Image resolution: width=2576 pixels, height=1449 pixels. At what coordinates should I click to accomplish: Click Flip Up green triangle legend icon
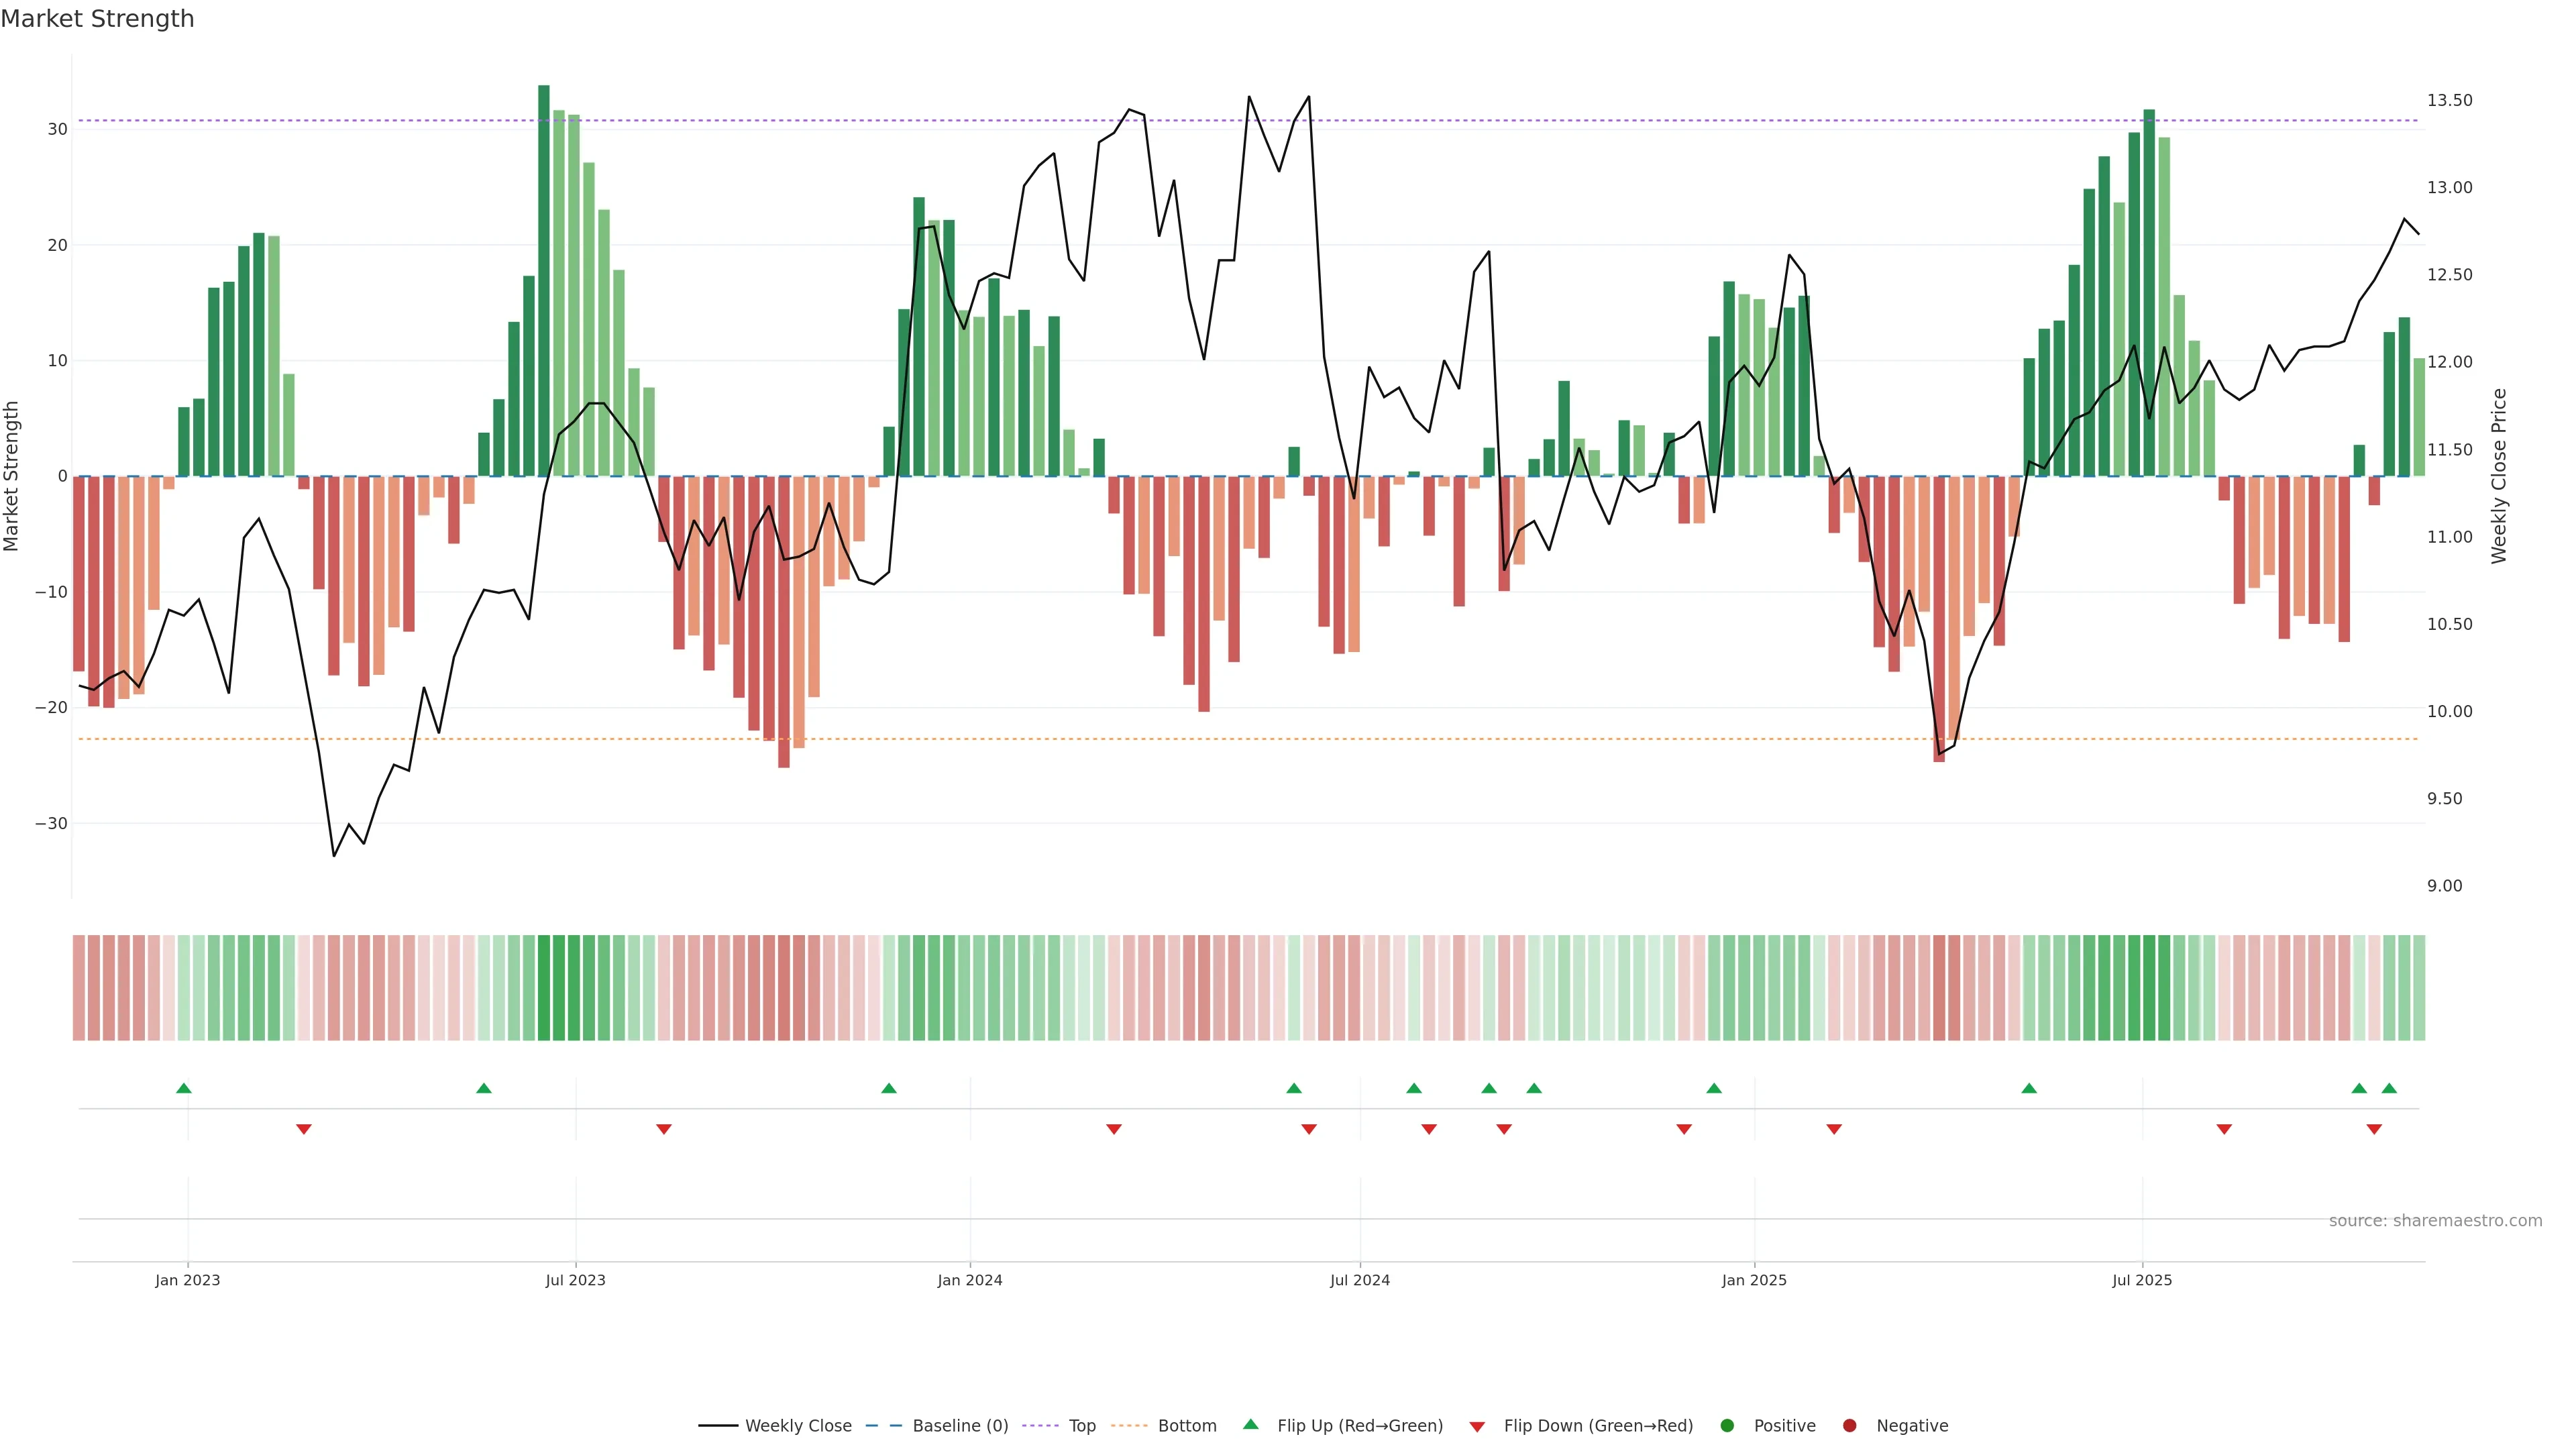(1250, 1424)
